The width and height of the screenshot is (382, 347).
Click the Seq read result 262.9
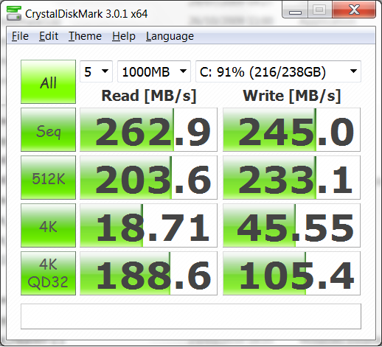coord(148,130)
